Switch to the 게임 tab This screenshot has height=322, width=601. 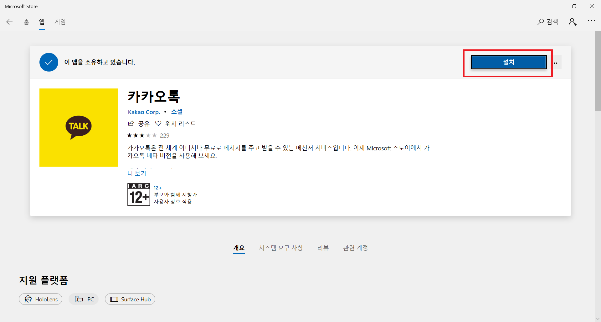coord(60,22)
